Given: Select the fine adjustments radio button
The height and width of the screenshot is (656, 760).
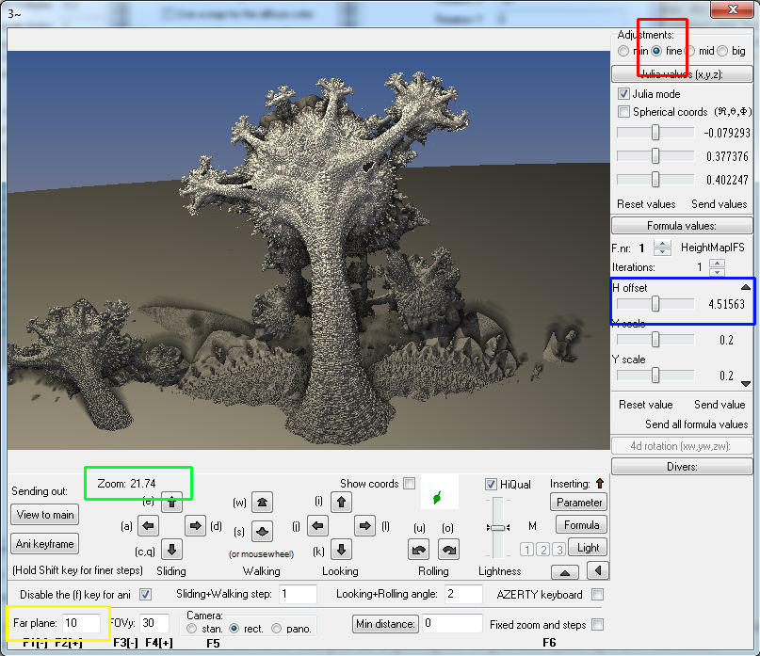Looking at the screenshot, I should click(x=656, y=51).
